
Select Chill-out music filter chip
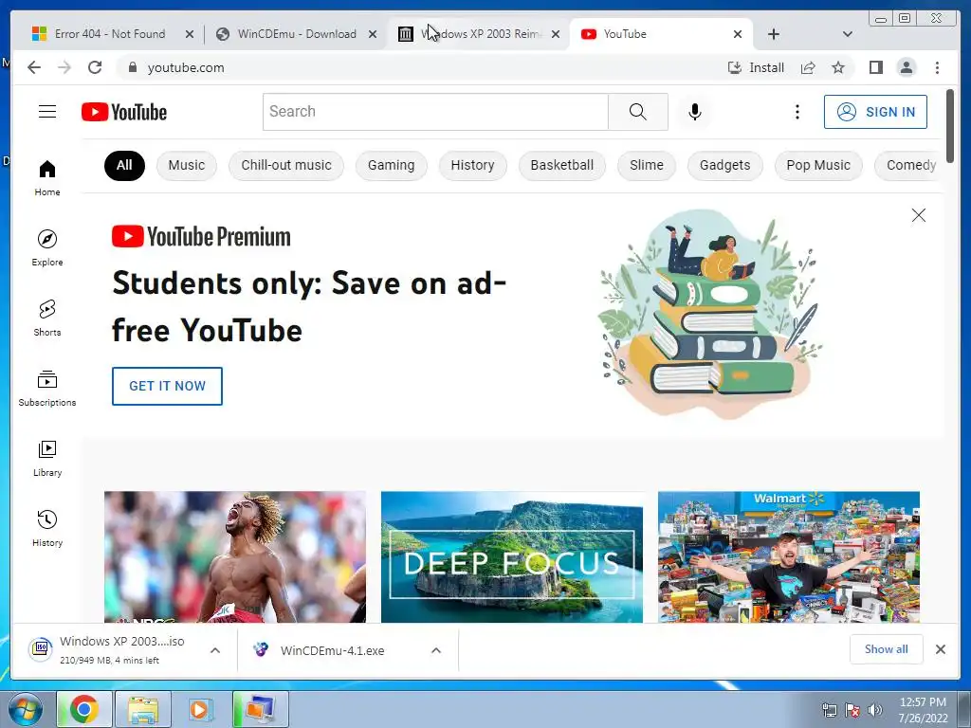[286, 165]
